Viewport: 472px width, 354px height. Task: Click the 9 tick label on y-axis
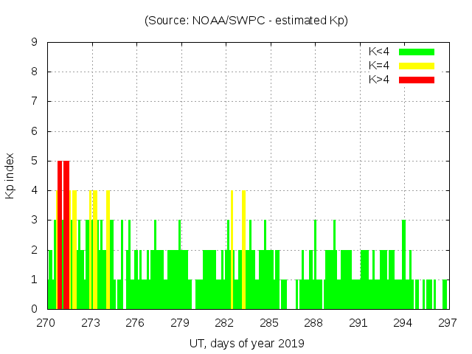tap(35, 43)
